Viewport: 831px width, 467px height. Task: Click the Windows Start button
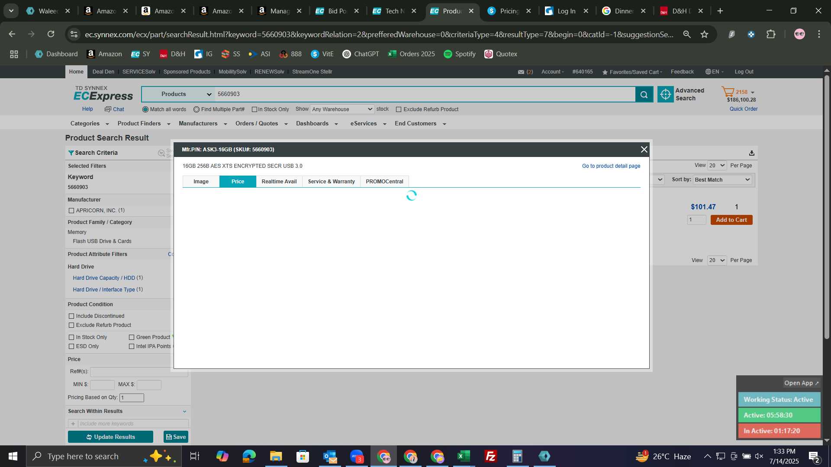pyautogui.click(x=13, y=456)
